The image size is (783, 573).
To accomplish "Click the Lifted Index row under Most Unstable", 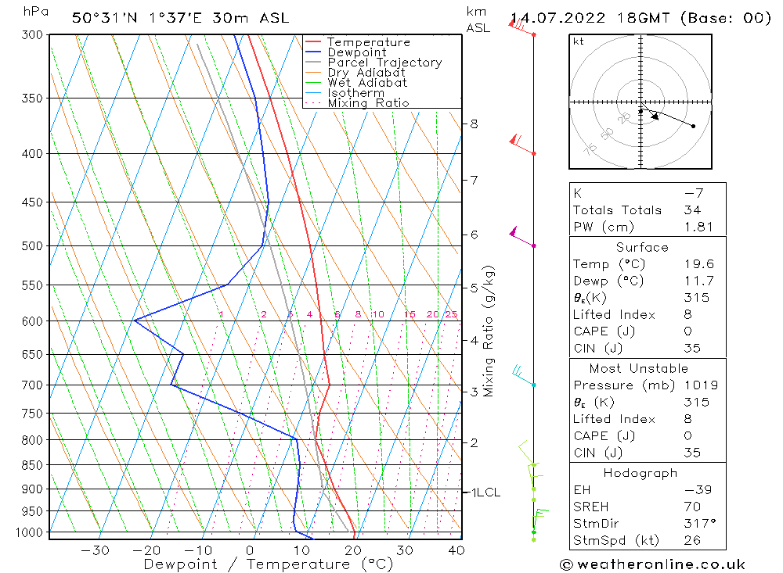I will point(648,419).
